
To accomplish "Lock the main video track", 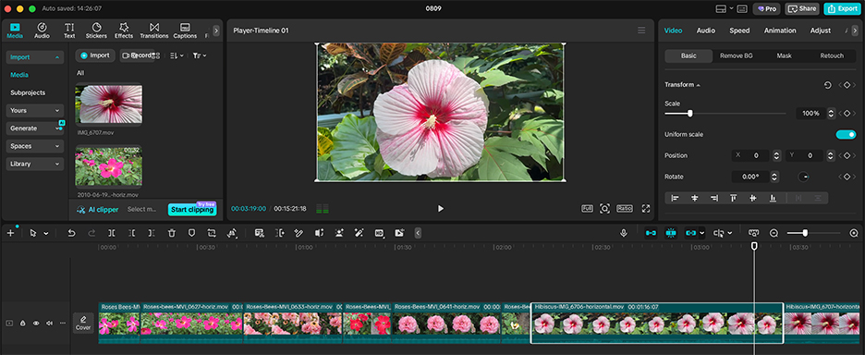I will point(22,323).
